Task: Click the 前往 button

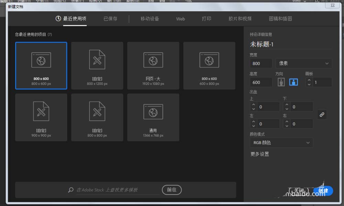Action: pyautogui.click(x=172, y=190)
